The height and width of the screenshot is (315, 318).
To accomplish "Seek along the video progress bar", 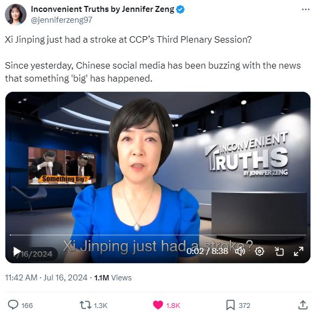I will coord(158,235).
